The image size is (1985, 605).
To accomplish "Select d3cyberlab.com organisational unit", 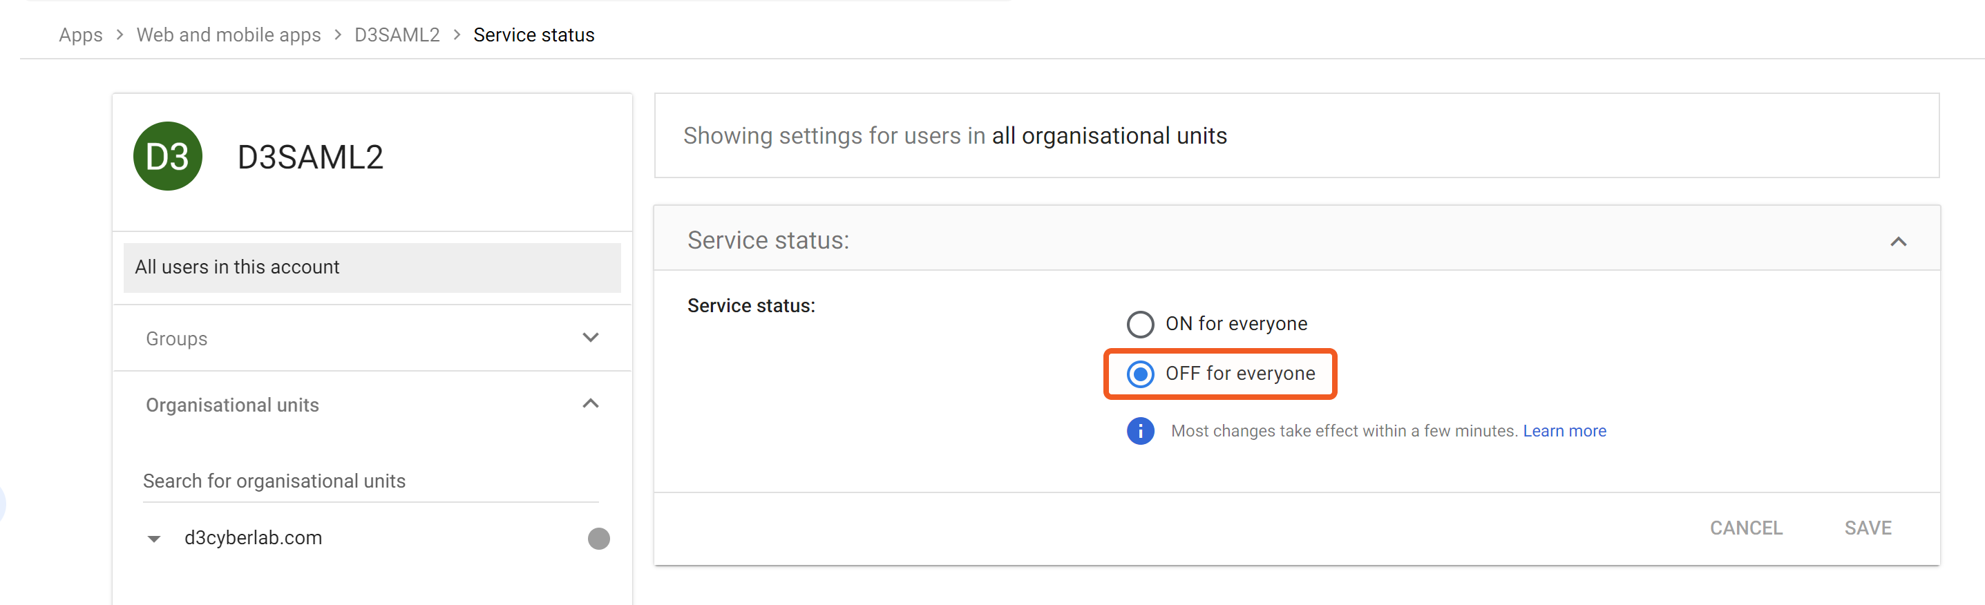I will coord(253,538).
